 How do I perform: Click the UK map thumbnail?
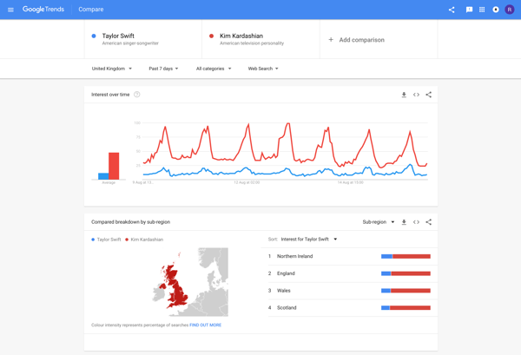190,282
